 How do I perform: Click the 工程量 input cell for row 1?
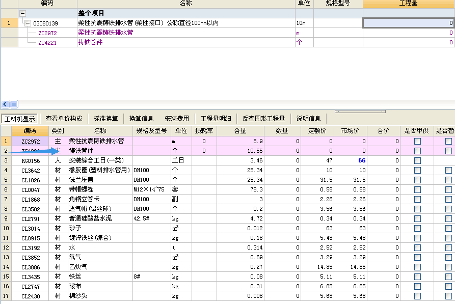[409, 23]
